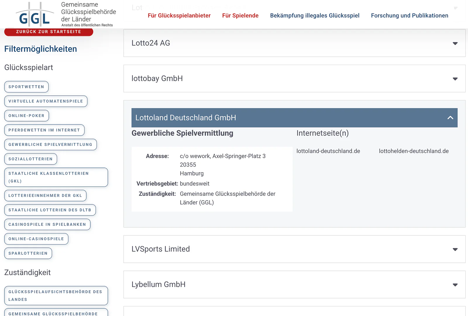The width and height of the screenshot is (468, 316).
Task: Click the GGL logo icon
Action: click(x=35, y=14)
